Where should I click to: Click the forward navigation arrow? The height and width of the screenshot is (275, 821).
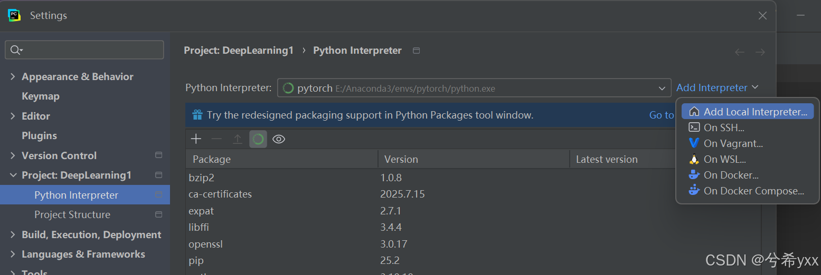pyautogui.click(x=760, y=52)
